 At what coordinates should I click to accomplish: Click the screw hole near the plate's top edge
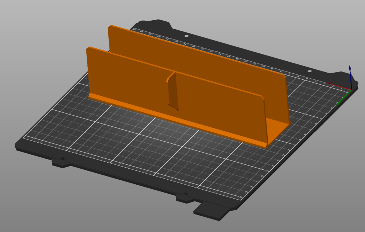(x=186, y=36)
